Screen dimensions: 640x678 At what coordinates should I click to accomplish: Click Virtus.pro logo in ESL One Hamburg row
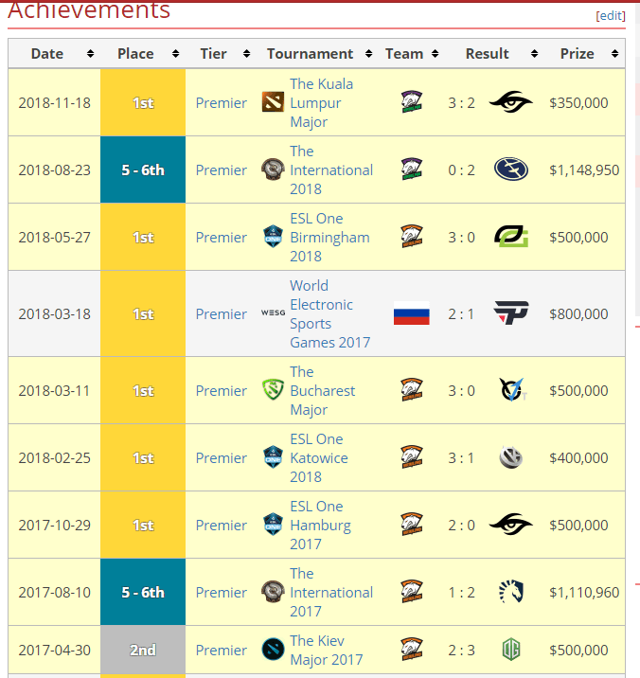click(411, 524)
